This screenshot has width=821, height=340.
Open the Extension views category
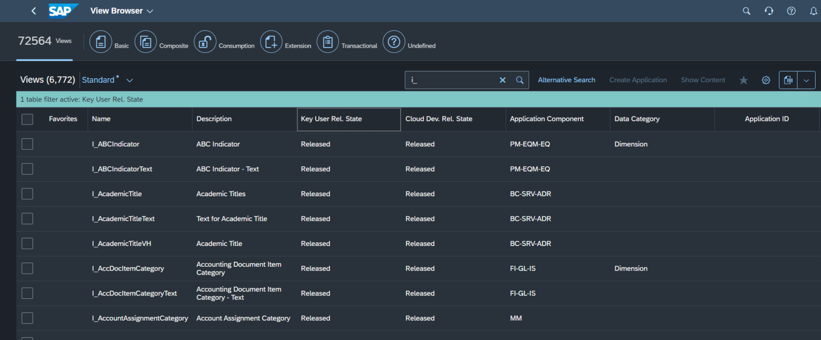tap(270, 41)
